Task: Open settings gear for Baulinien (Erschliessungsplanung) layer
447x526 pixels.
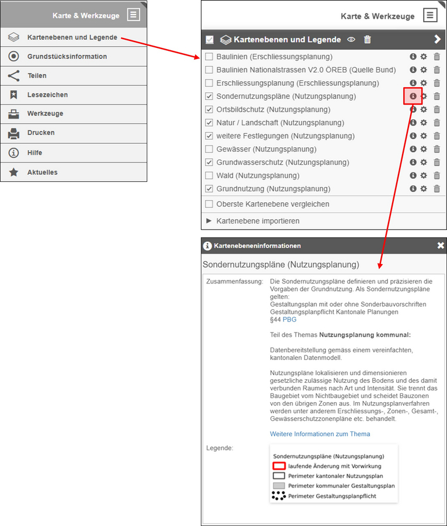Action: tap(424, 57)
